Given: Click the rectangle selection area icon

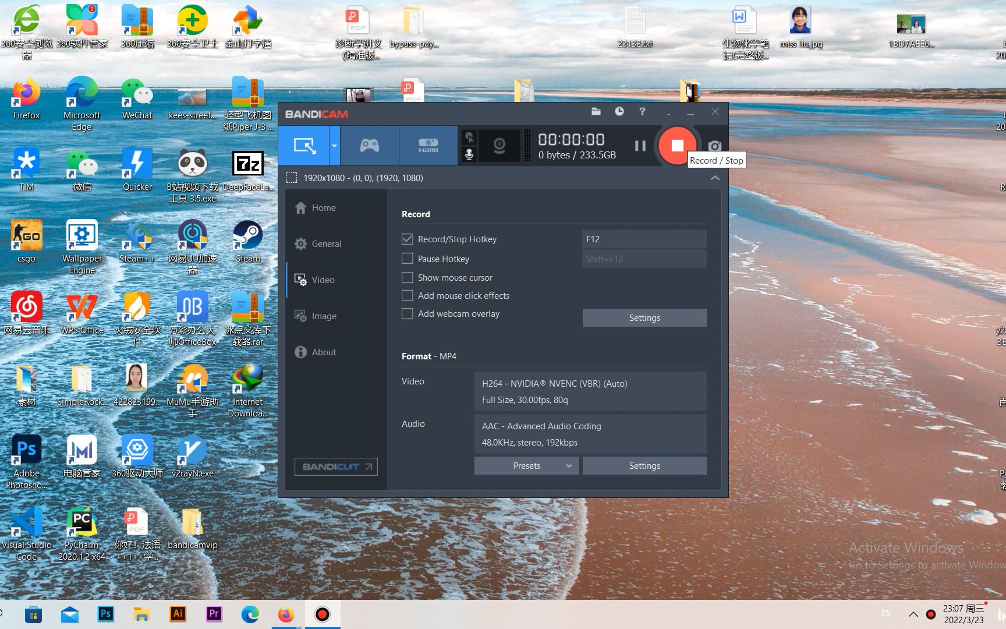Looking at the screenshot, I should tap(292, 178).
